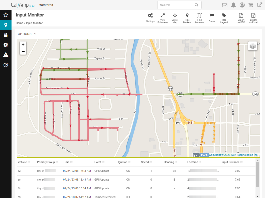
Task: Open the shopping cart icon
Action: [251, 5]
